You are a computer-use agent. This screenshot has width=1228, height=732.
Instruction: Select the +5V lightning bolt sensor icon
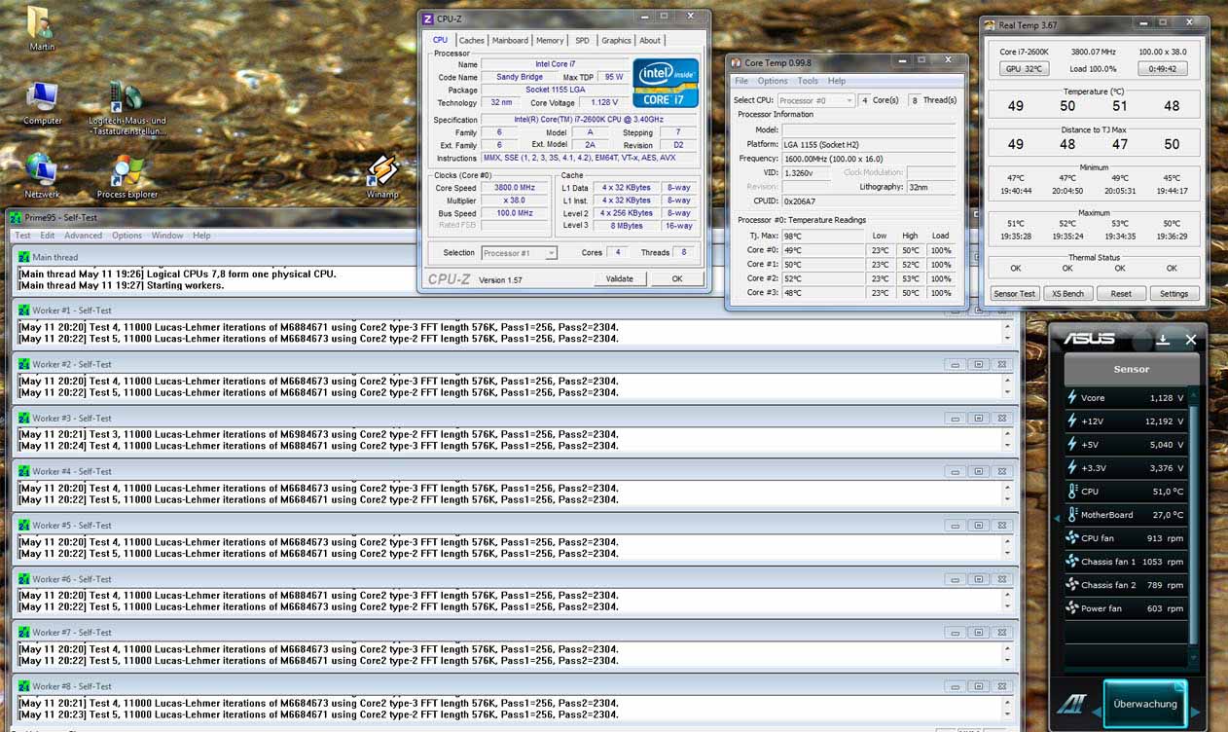1072,444
